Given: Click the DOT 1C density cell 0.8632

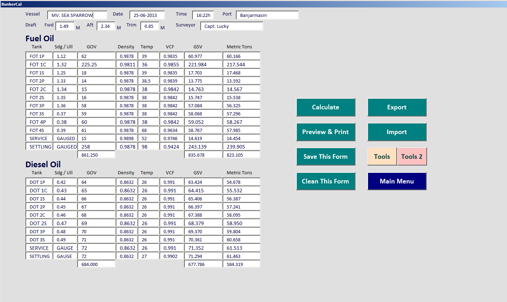Looking at the screenshot, I should (x=127, y=191).
